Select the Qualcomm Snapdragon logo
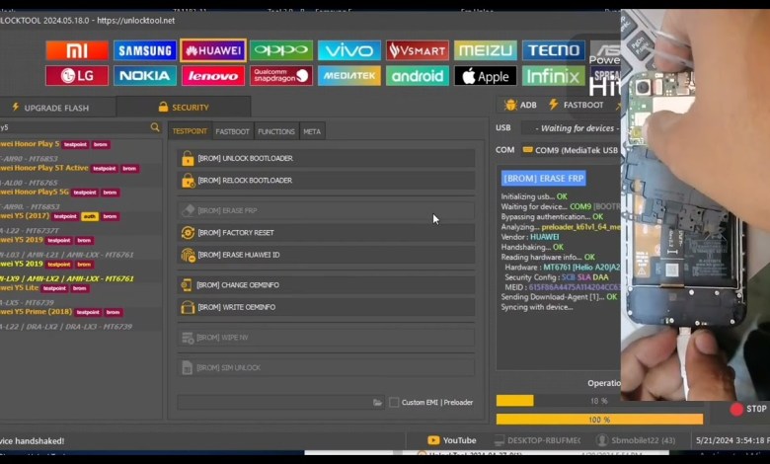Viewport: 770px width, 464px height. click(281, 76)
